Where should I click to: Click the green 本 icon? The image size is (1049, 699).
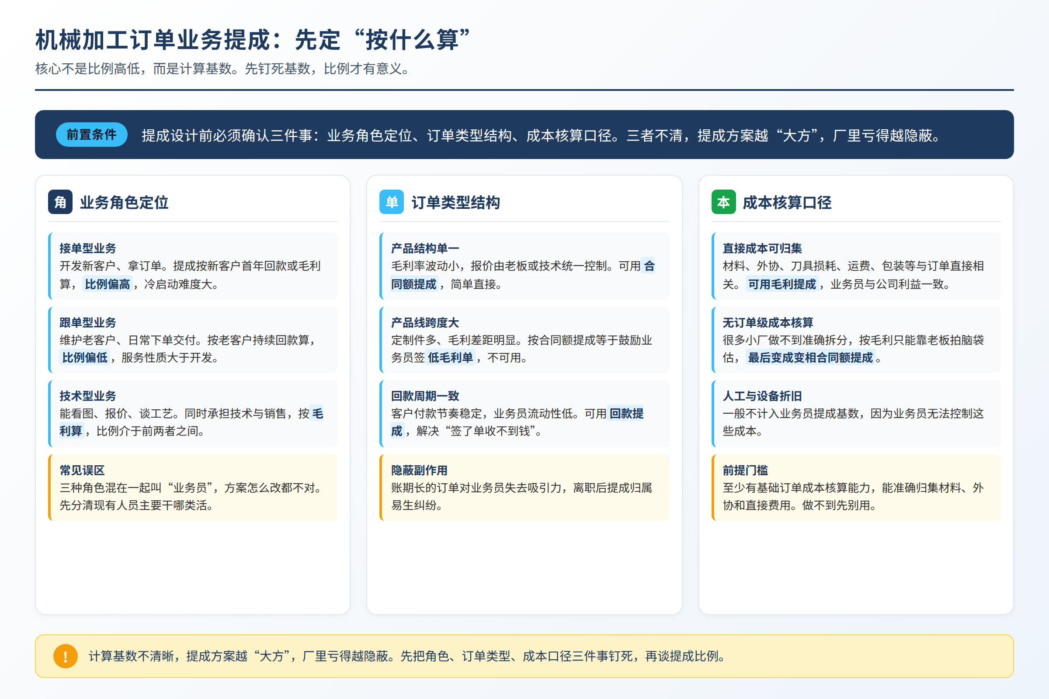point(723,202)
